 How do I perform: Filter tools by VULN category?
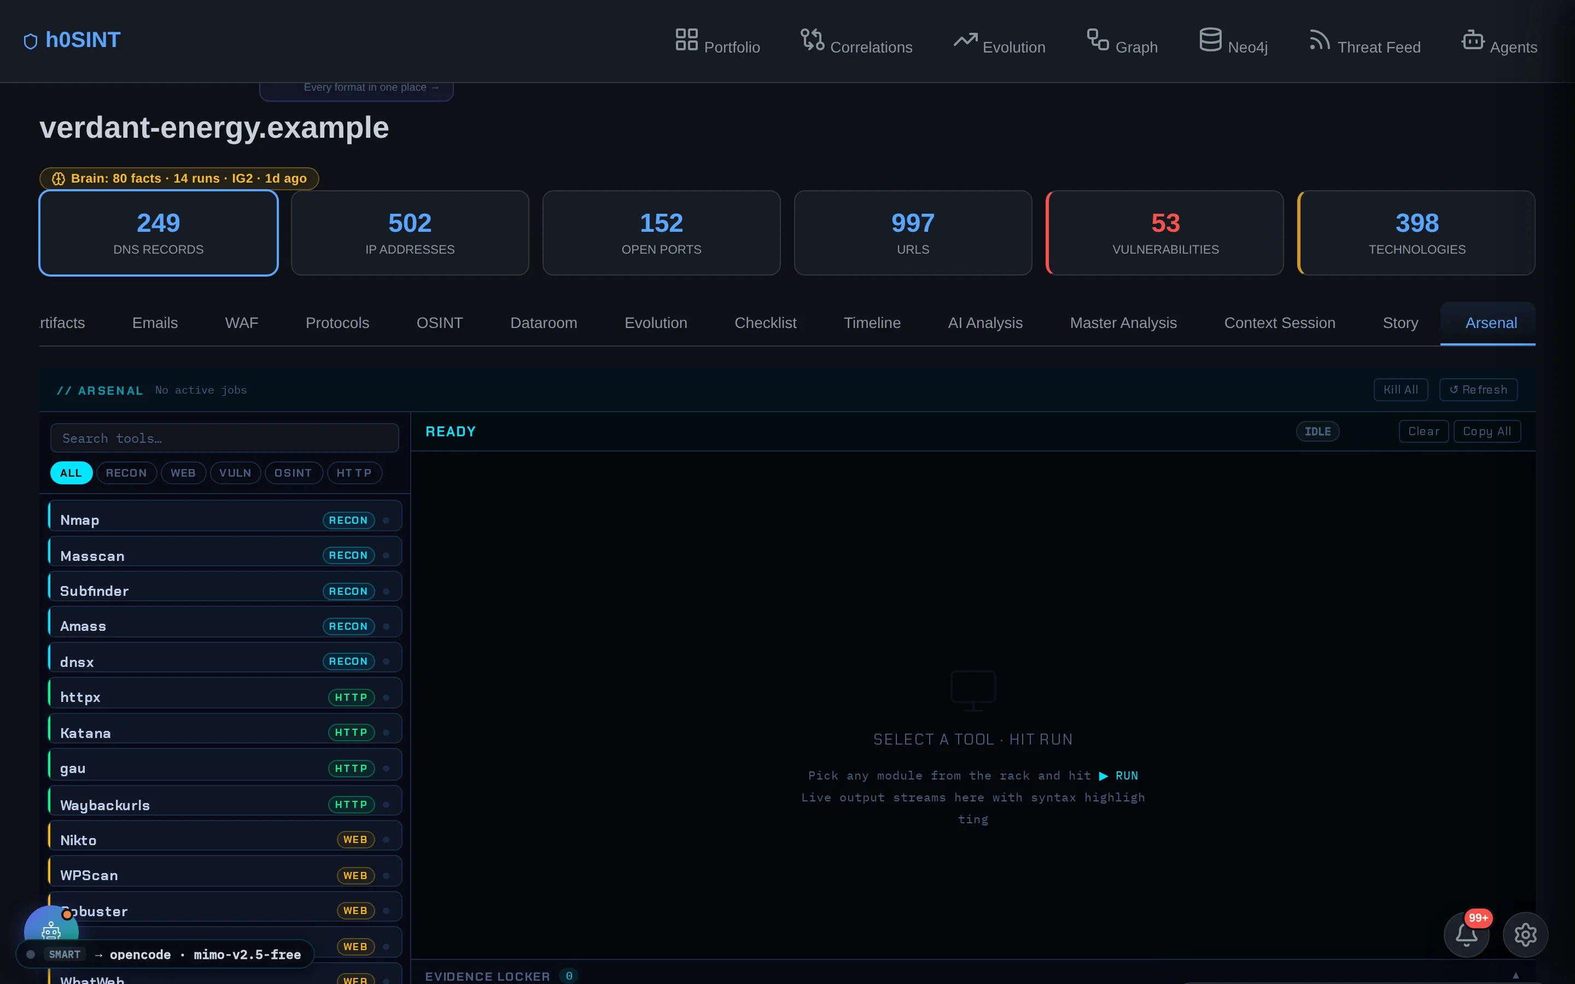[x=235, y=473]
